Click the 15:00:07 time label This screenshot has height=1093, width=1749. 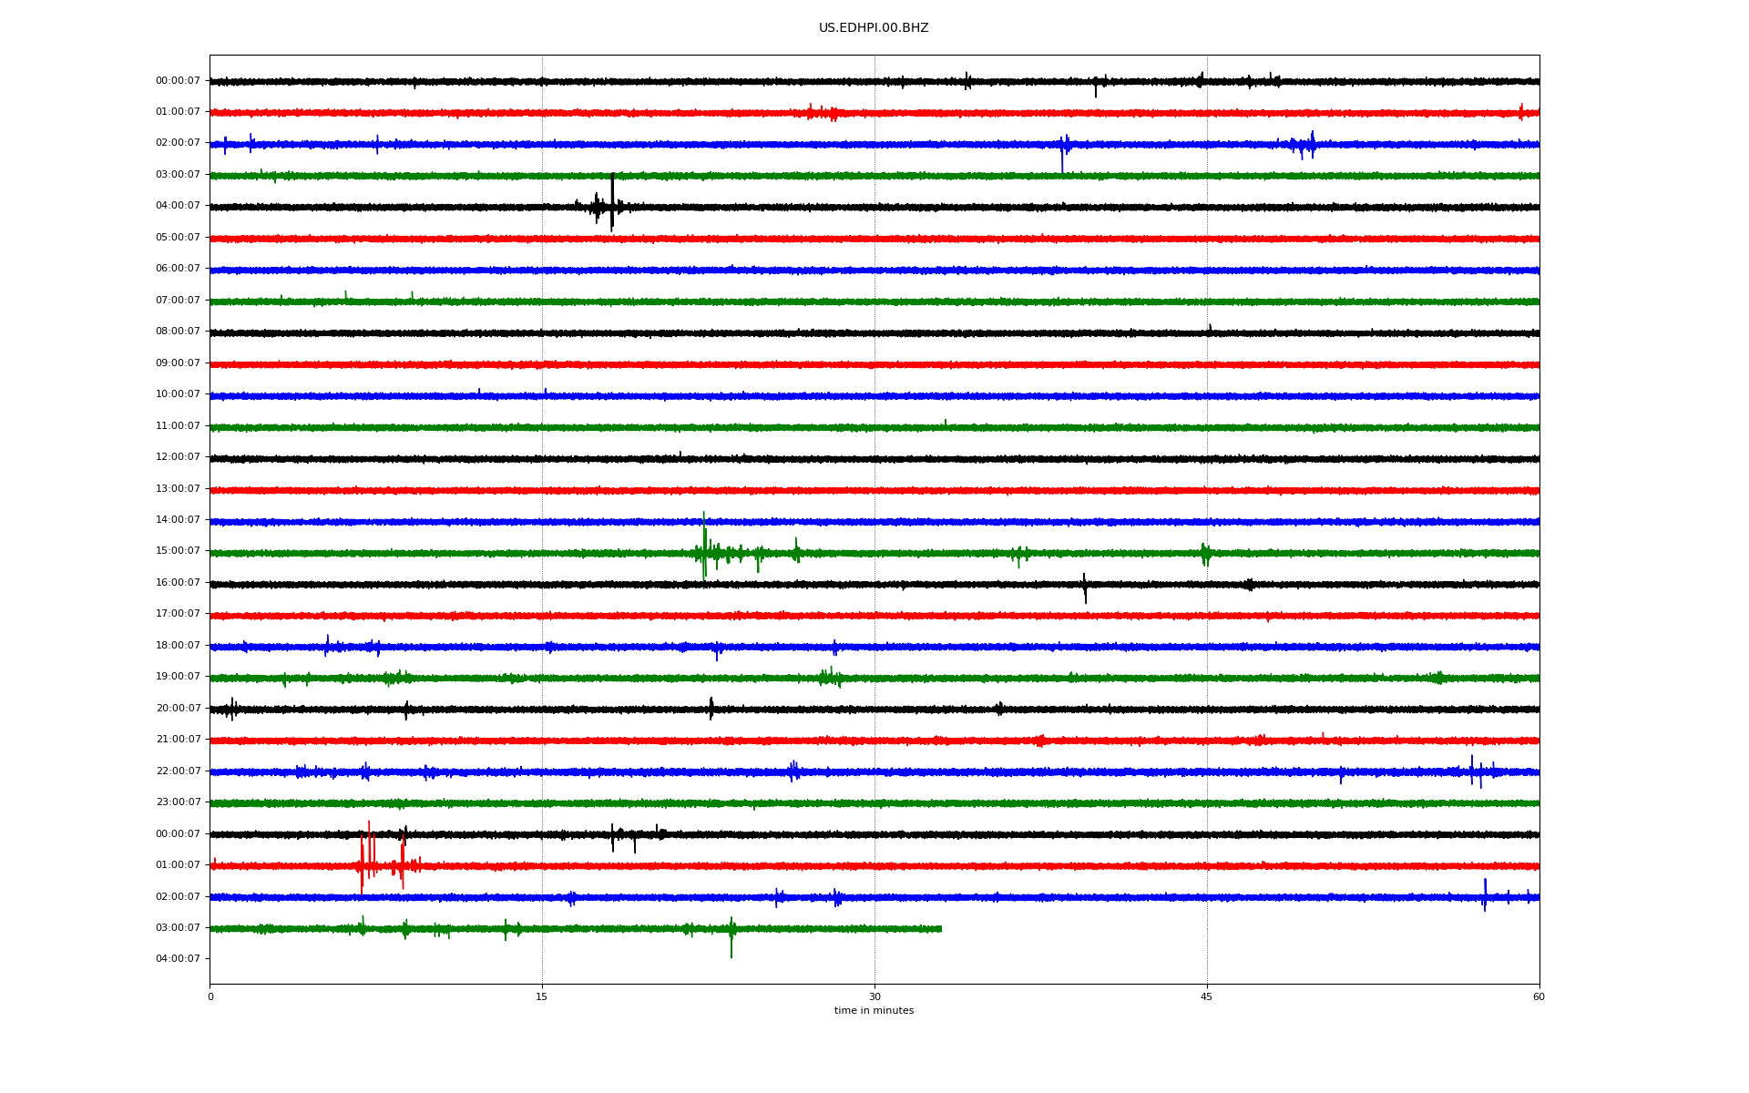pos(178,551)
